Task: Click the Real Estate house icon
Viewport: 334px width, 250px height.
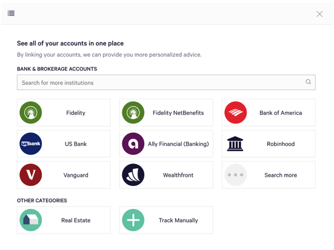Action: 31,220
